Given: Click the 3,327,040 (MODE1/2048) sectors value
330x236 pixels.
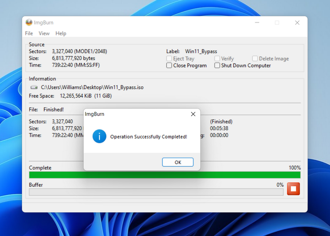Looking at the screenshot, I should [79, 52].
